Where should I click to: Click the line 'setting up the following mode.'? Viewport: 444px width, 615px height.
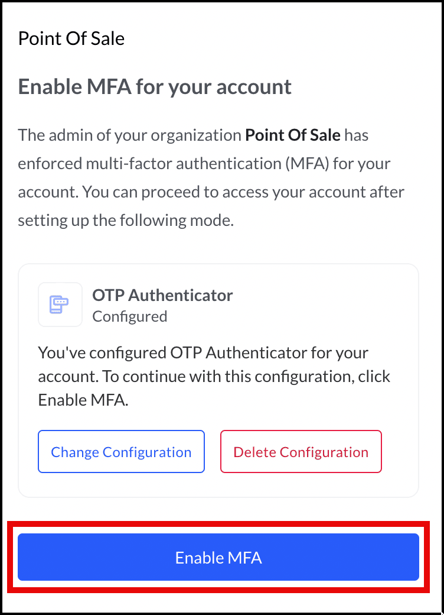point(126,221)
